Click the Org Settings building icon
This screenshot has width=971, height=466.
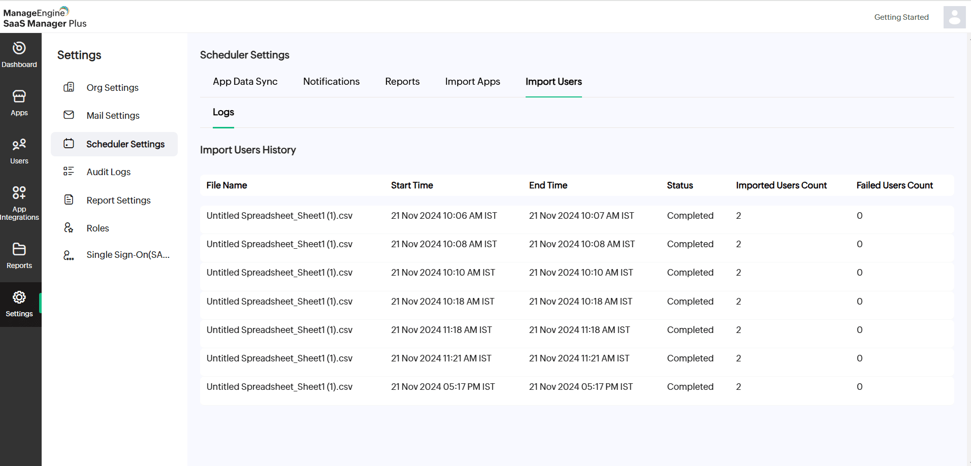(69, 87)
